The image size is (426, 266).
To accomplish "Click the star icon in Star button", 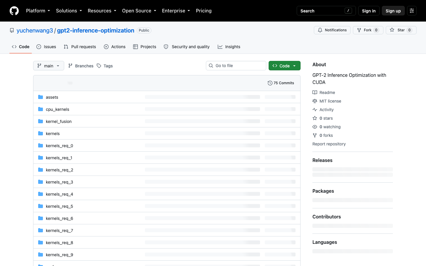I will 392,30.
